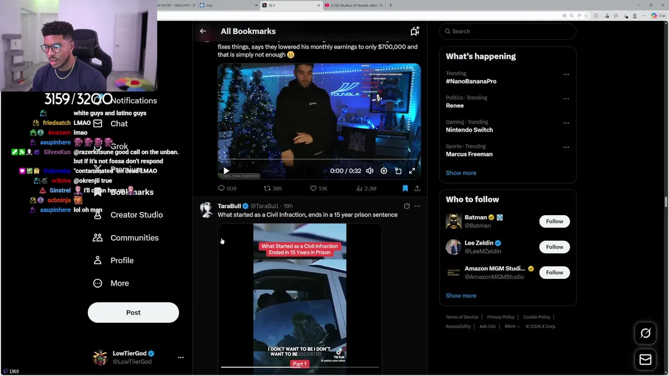This screenshot has height=376, width=669.
Task: Open Renee trending topic
Action: (455, 105)
